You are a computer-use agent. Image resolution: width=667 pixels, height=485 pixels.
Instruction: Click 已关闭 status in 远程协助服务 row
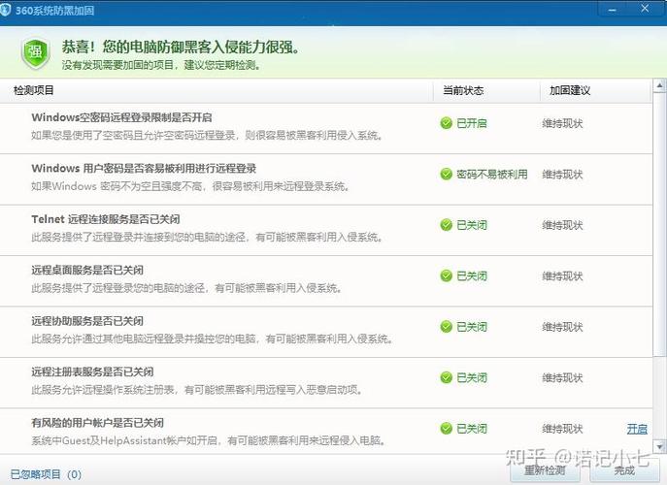(472, 327)
